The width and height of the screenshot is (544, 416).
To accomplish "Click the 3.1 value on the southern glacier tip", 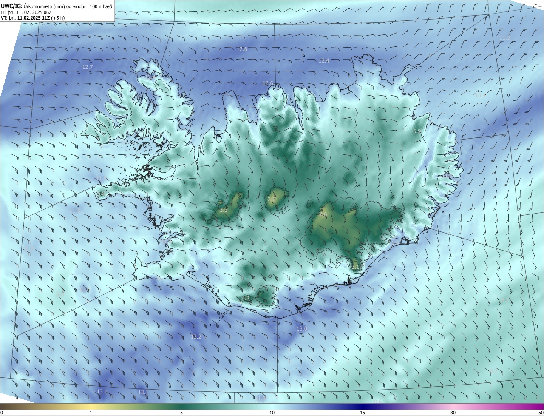I will (x=355, y=267).
